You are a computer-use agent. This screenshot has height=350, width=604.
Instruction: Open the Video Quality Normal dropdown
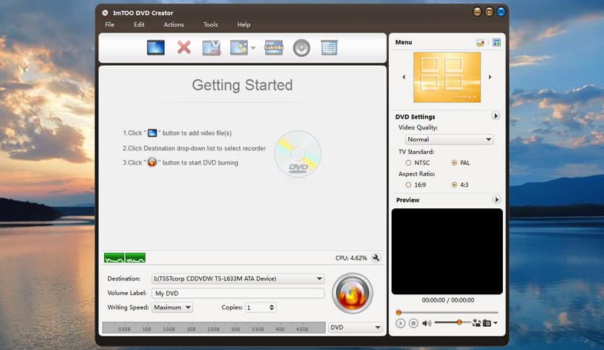click(449, 140)
